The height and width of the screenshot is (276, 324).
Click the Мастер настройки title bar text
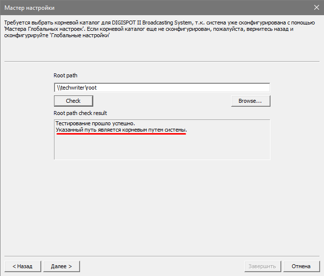29,7
